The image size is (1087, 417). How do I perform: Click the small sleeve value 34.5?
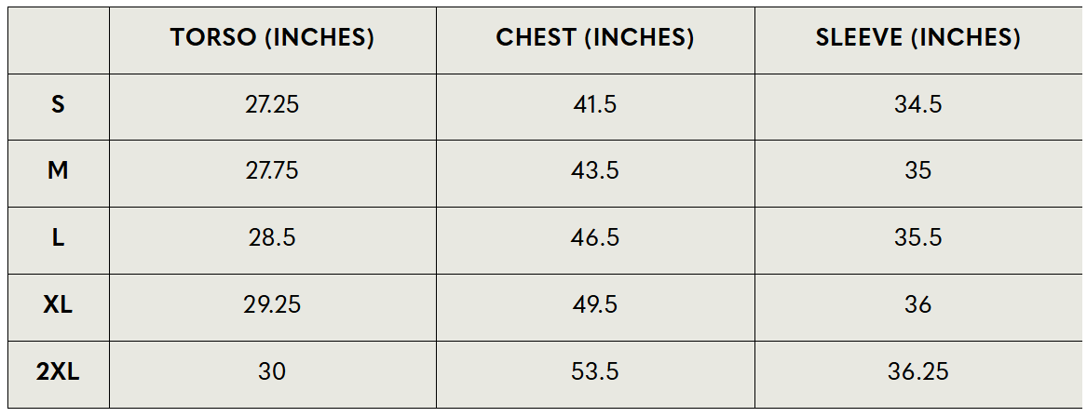point(917,104)
